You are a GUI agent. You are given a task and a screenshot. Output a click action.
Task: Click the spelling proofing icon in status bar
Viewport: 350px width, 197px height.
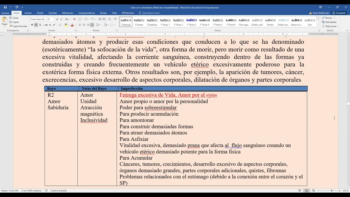click(x=46, y=190)
